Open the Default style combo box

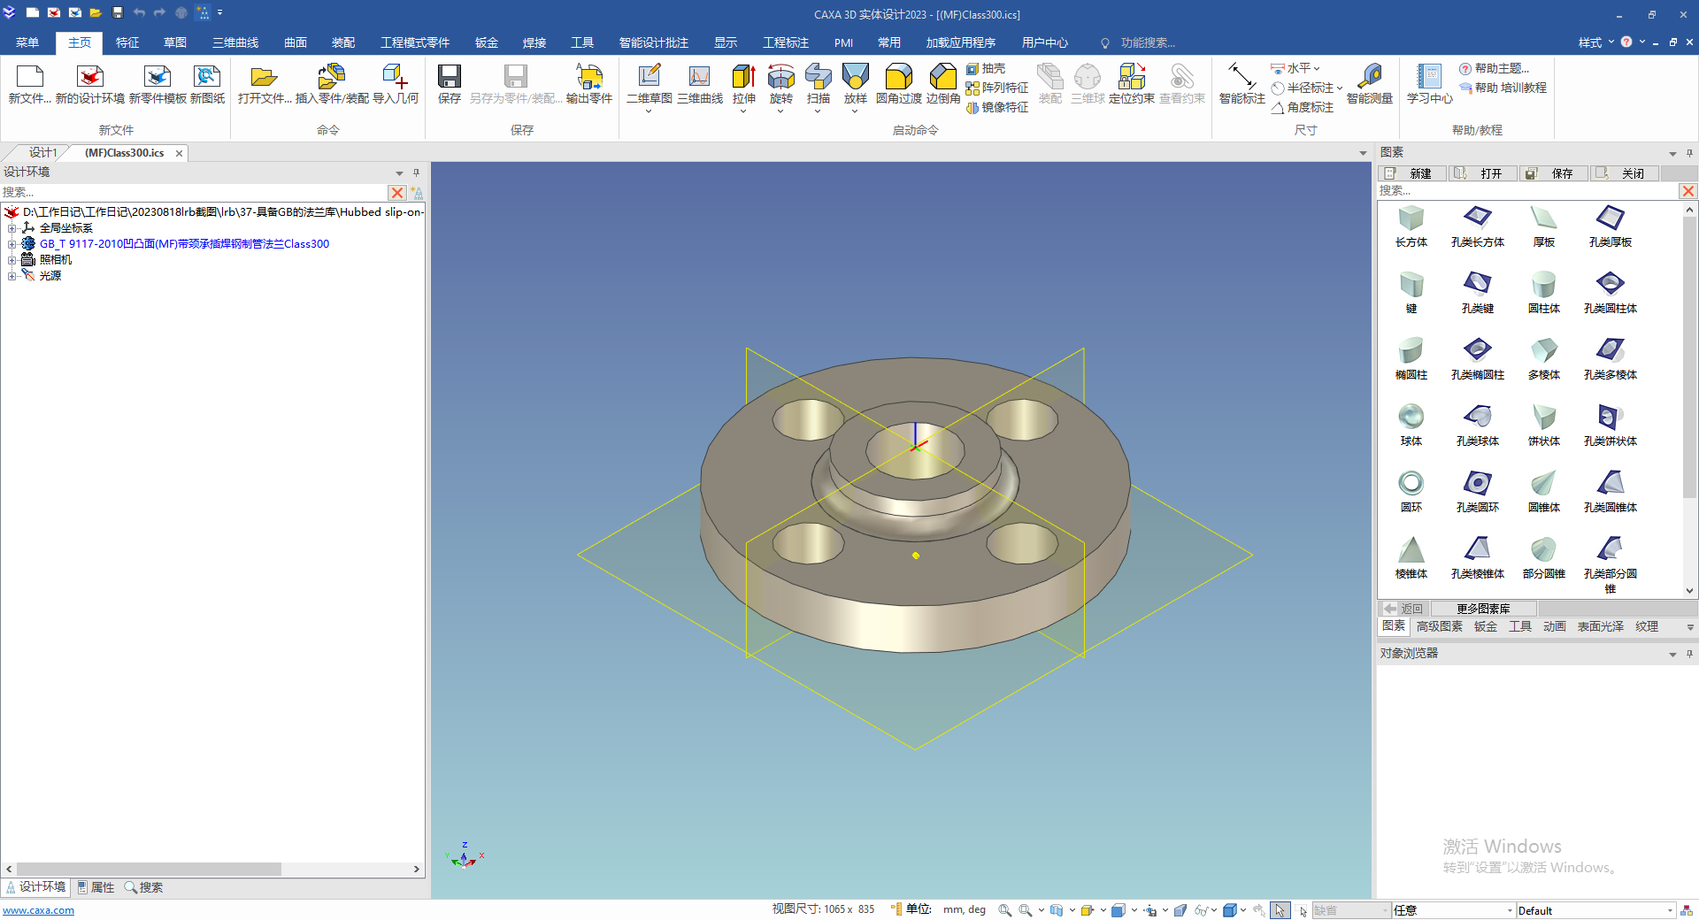[1595, 910]
